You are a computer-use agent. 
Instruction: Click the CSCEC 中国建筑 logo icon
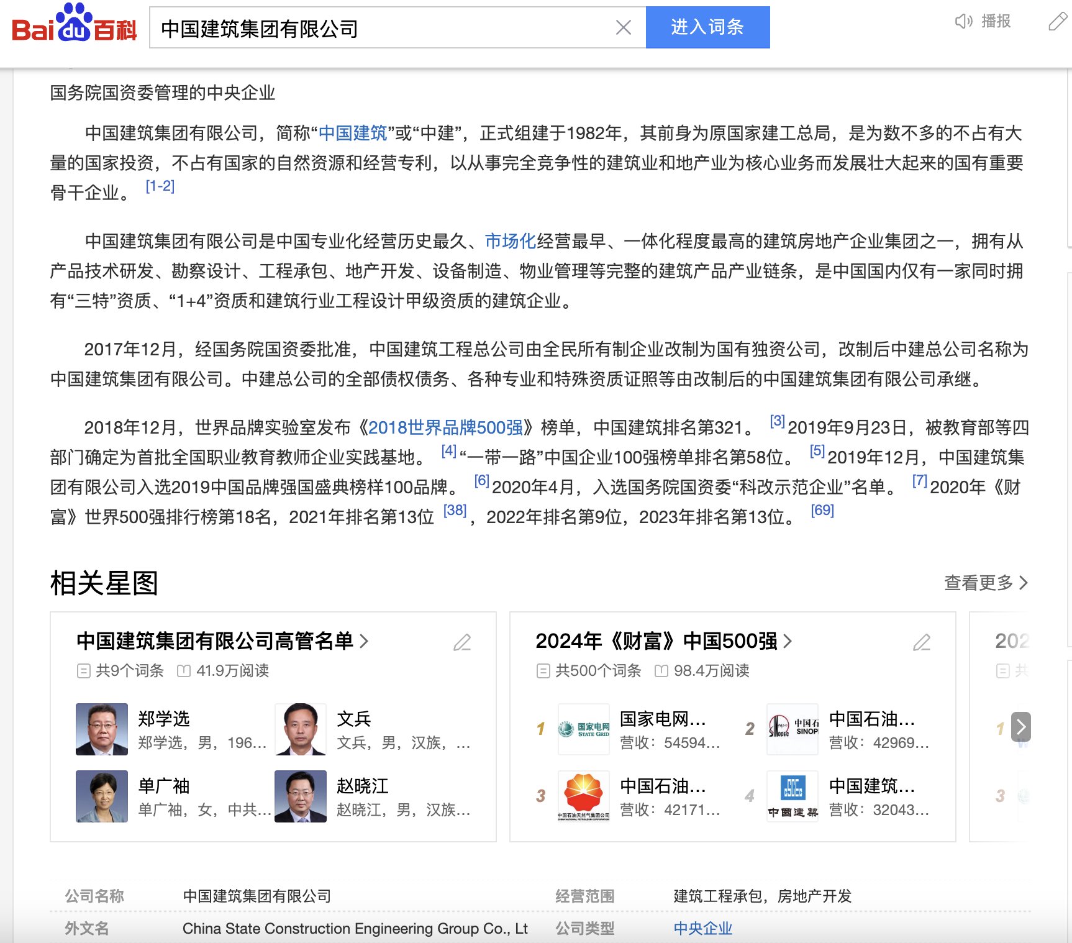pyautogui.click(x=793, y=796)
